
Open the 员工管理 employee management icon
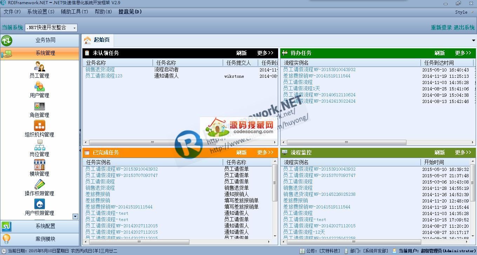pos(39,67)
